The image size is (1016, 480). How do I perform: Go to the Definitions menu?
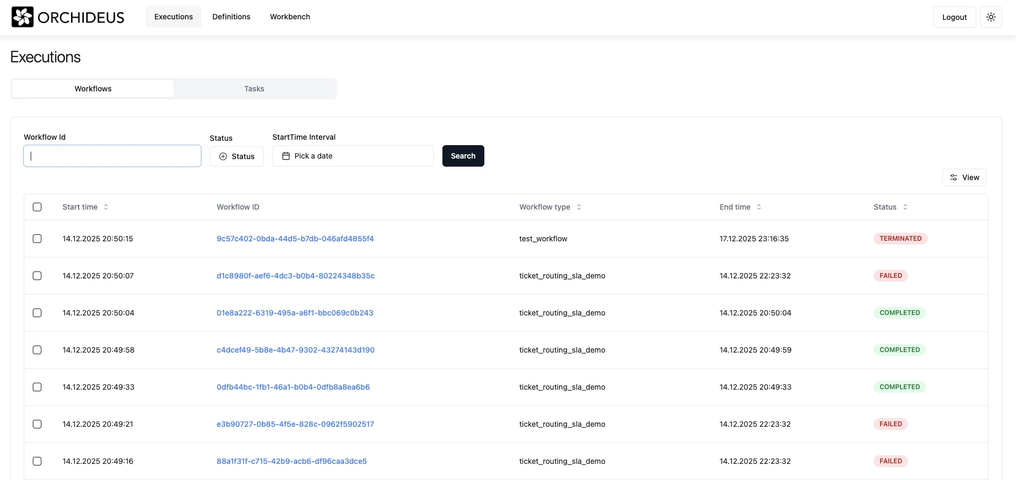(x=231, y=17)
